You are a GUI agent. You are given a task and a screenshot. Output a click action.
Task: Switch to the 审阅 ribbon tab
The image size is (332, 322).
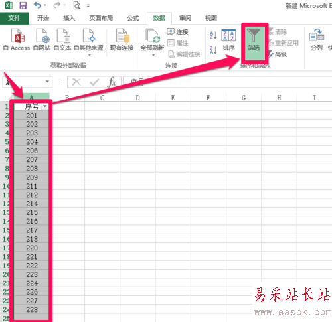(x=185, y=18)
